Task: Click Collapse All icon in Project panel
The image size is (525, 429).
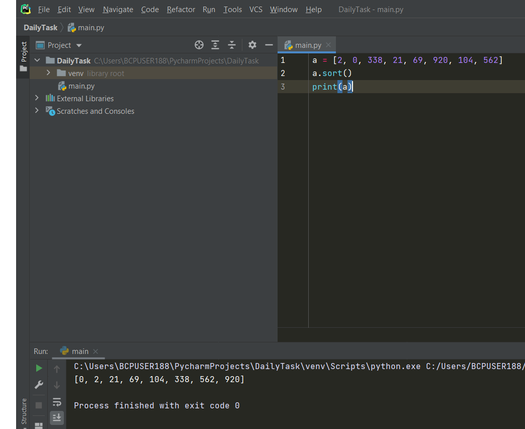Action: (232, 45)
